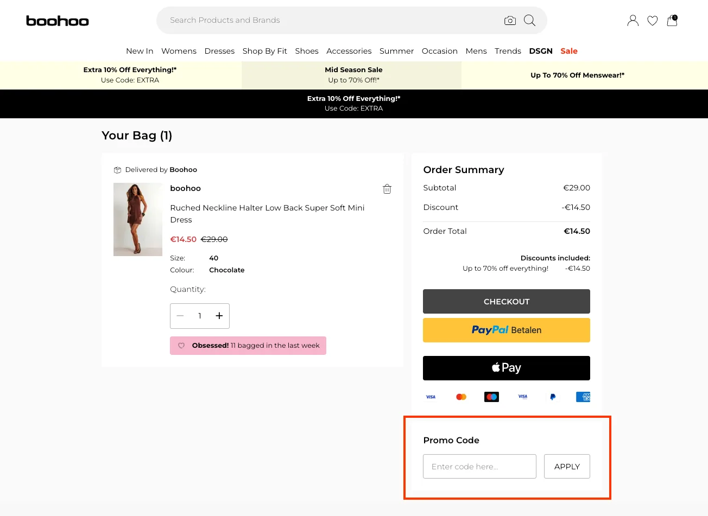This screenshot has height=516, width=708.
Task: Pay with Apple Pay button
Action: [507, 368]
